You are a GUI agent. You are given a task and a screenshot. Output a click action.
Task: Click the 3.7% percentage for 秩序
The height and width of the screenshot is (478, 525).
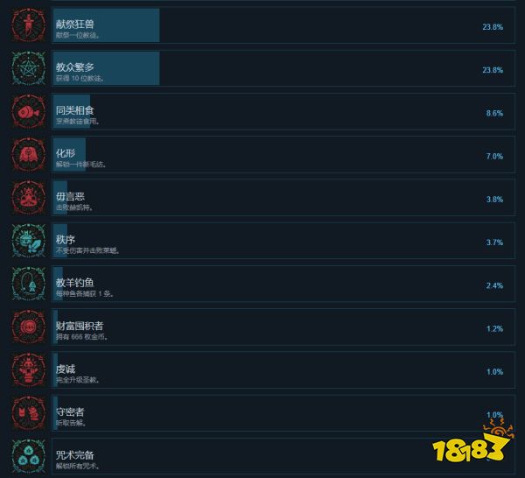click(494, 243)
